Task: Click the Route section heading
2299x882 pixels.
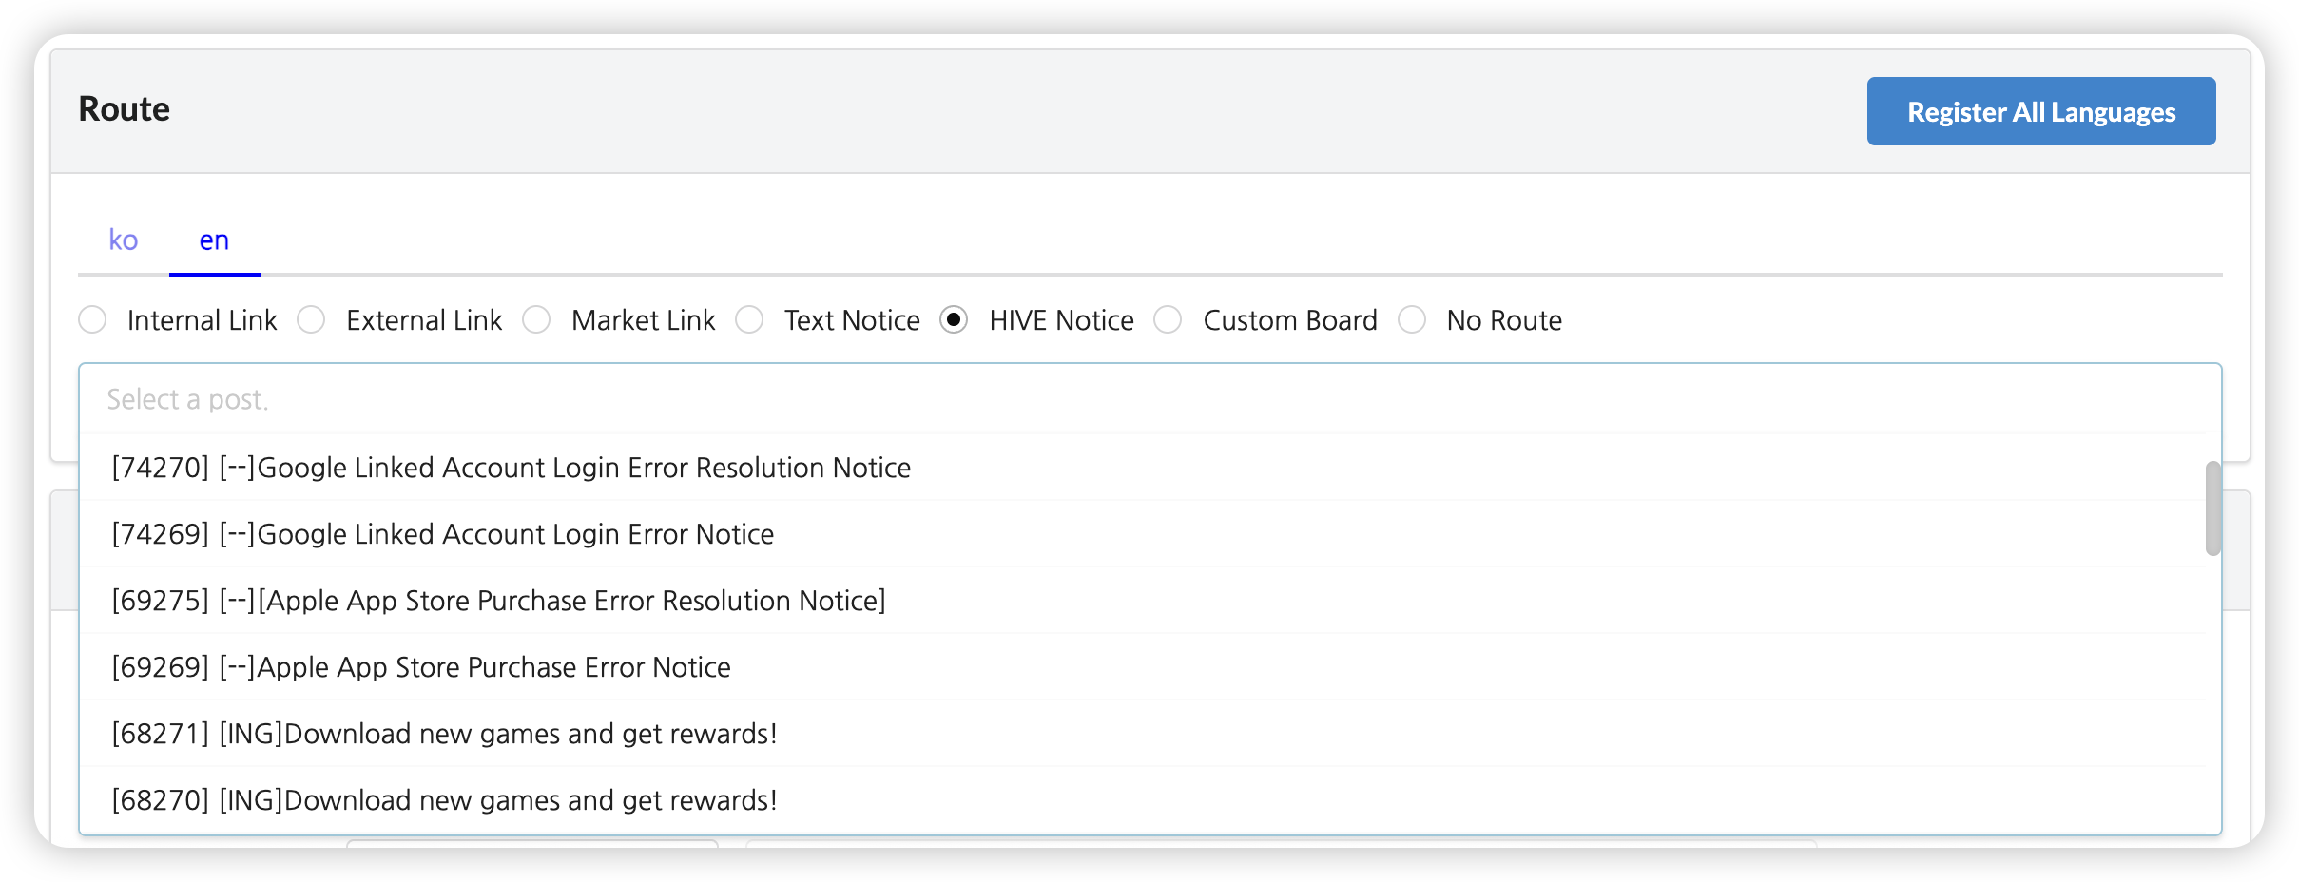Action: pos(125,109)
